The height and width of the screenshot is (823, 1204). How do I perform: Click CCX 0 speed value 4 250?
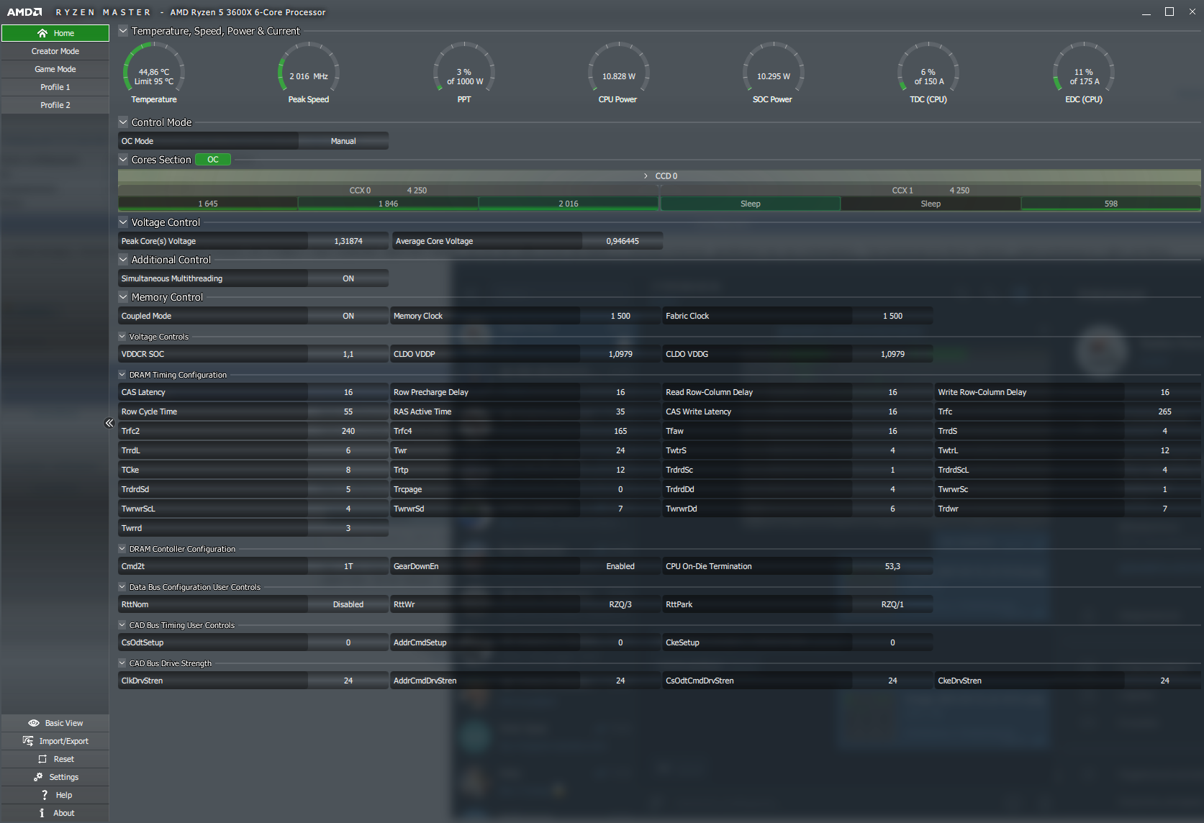[417, 191]
